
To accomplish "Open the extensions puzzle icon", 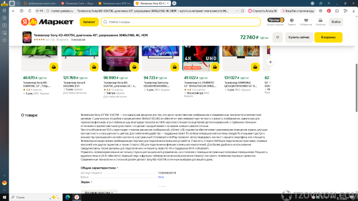I will click(x=337, y=11).
